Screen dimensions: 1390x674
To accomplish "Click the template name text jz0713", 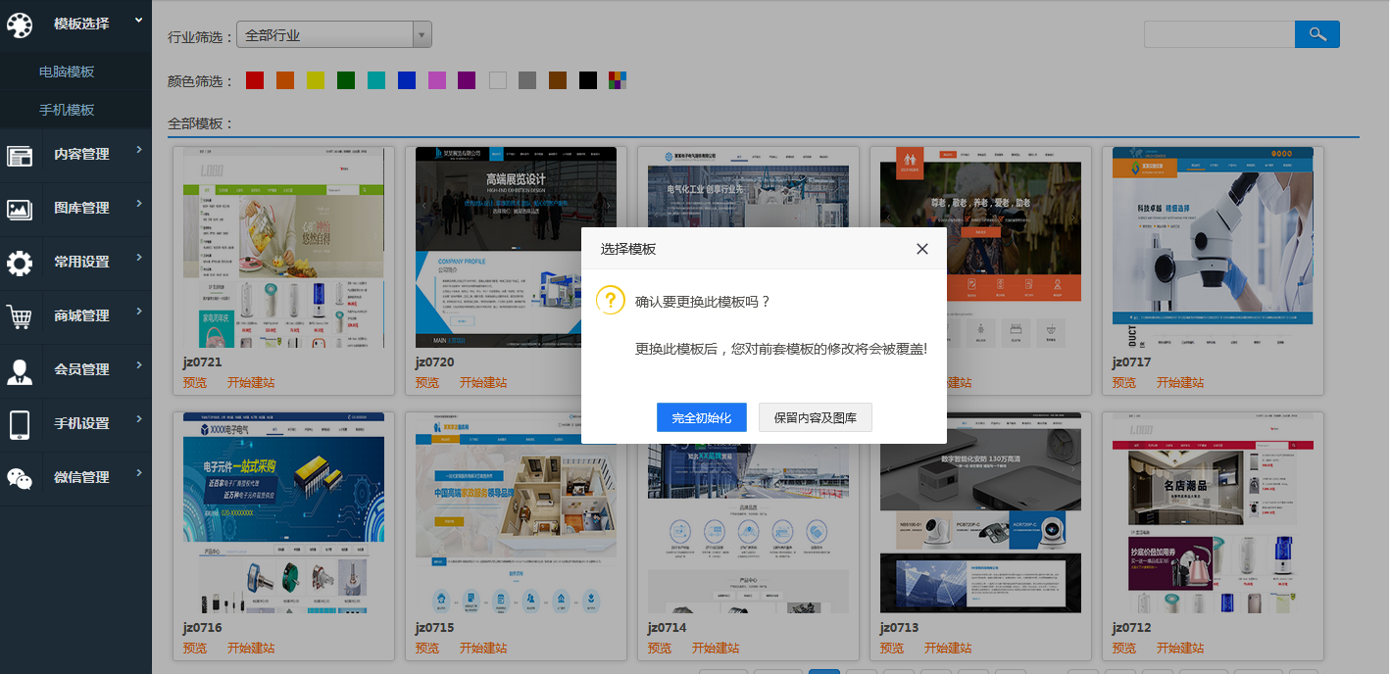I will pyautogui.click(x=900, y=627).
